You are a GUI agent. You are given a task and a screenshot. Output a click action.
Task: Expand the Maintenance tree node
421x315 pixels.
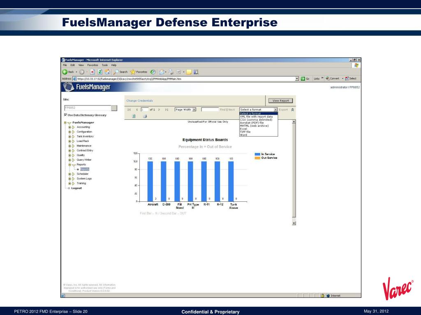click(x=69, y=146)
